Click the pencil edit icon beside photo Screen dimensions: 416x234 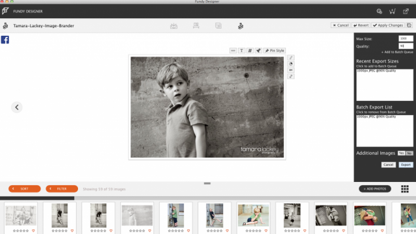click(291, 58)
